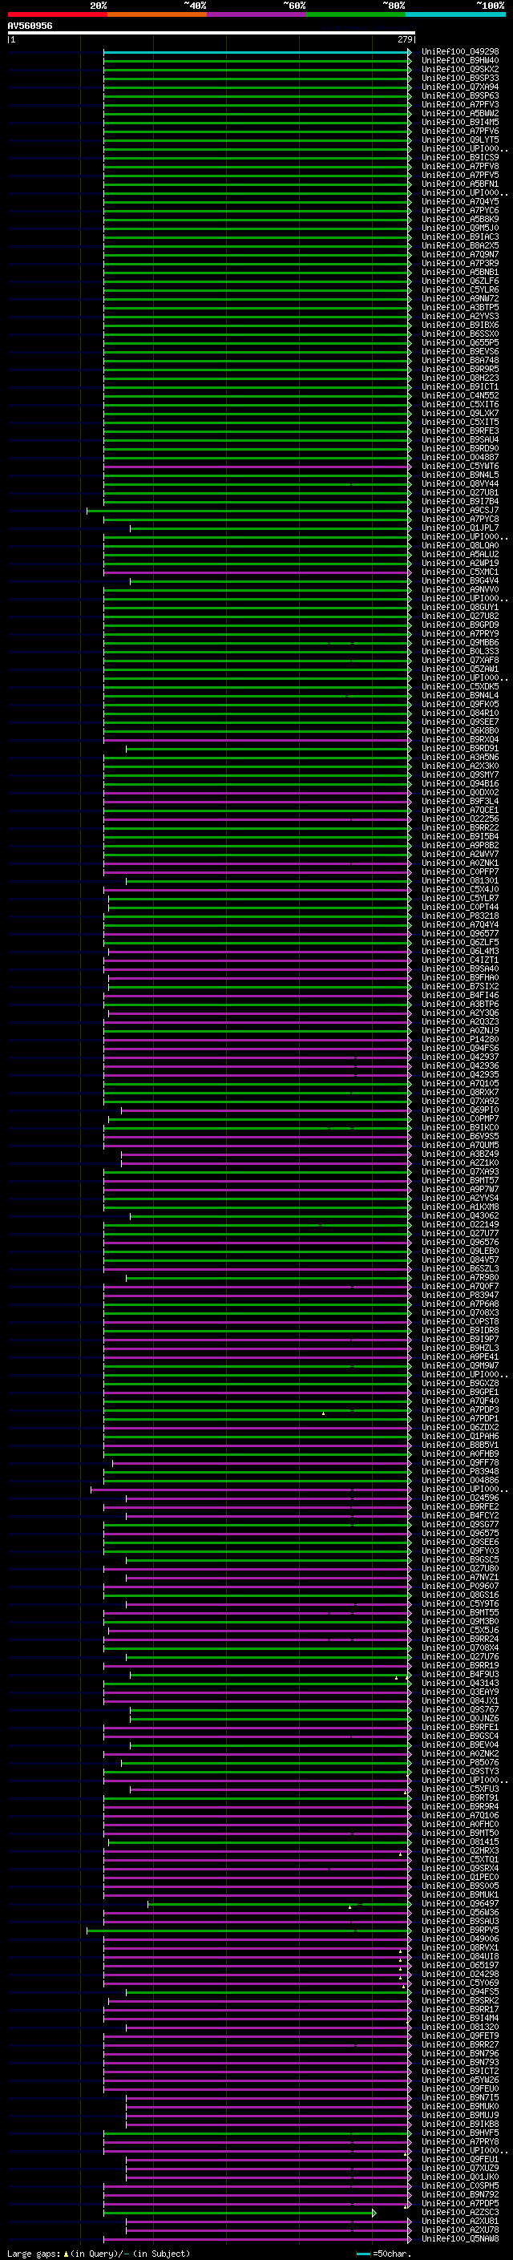Select the UniRef100_A5B8K9 label
Viewport: 513px width, 2260px height.
coord(459,220)
